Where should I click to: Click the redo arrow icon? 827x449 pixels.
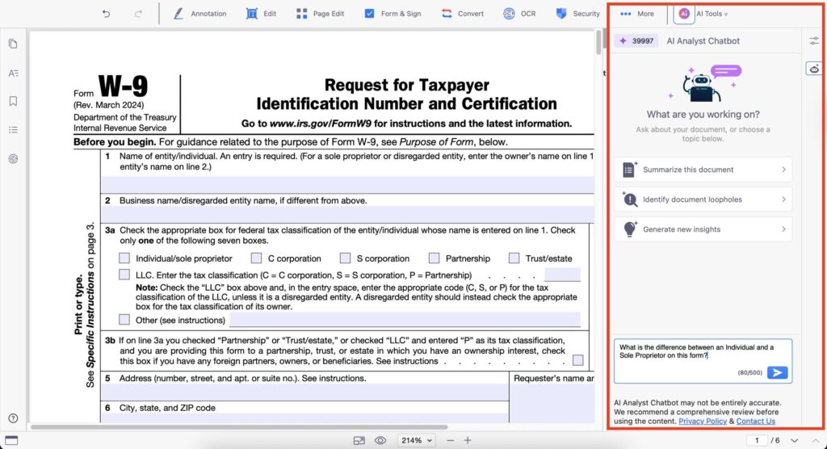[138, 14]
